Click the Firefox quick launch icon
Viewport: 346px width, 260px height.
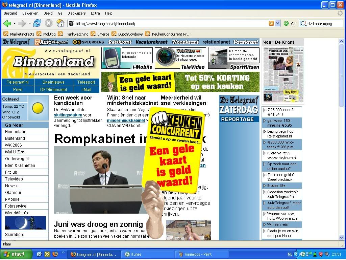click(x=55, y=254)
